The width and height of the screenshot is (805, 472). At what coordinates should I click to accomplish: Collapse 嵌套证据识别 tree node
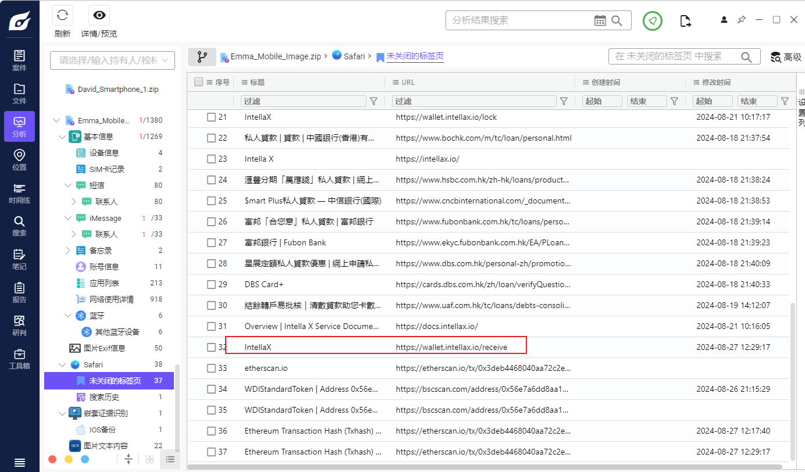[x=62, y=413]
